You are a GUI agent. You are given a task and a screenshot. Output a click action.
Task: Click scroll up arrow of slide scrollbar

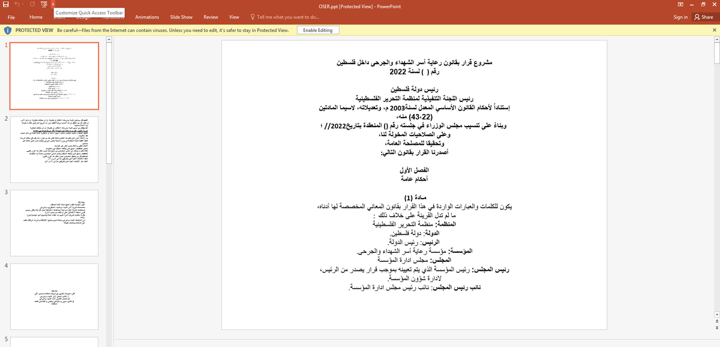click(717, 40)
